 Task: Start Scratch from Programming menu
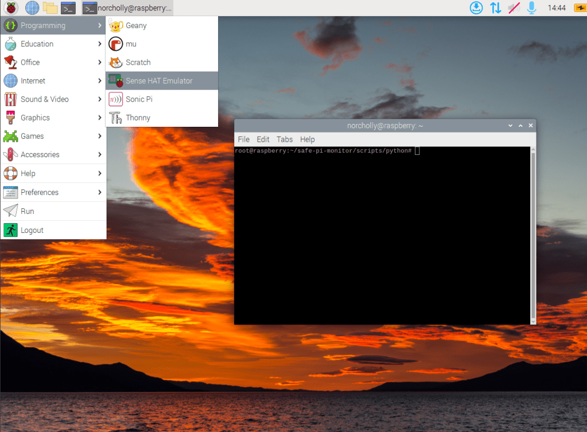pyautogui.click(x=138, y=62)
